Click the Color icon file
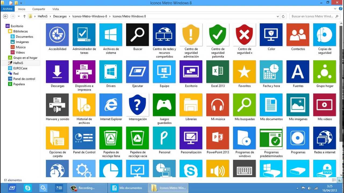344x193 pixels. 271,35
